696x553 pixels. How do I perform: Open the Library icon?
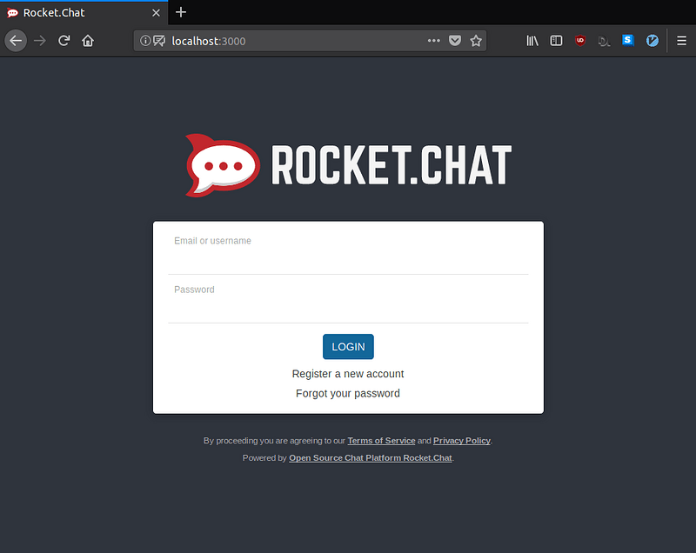[532, 41]
